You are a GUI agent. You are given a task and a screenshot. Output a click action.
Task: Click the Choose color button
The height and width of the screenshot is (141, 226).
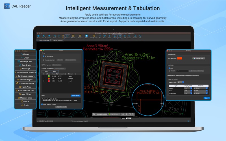[199, 58]
